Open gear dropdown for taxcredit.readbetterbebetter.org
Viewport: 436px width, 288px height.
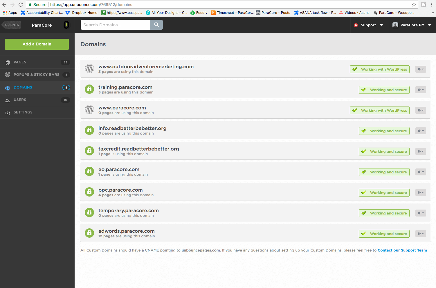click(421, 151)
